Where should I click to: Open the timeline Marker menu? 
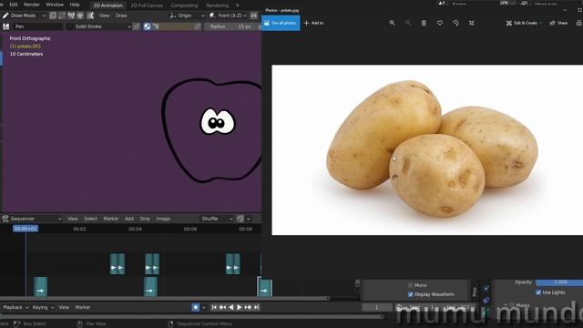tap(83, 307)
